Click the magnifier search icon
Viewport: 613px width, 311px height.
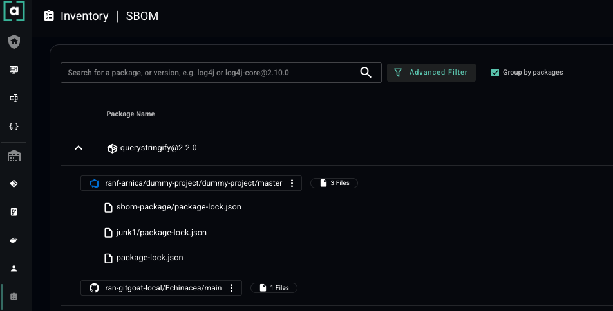366,72
